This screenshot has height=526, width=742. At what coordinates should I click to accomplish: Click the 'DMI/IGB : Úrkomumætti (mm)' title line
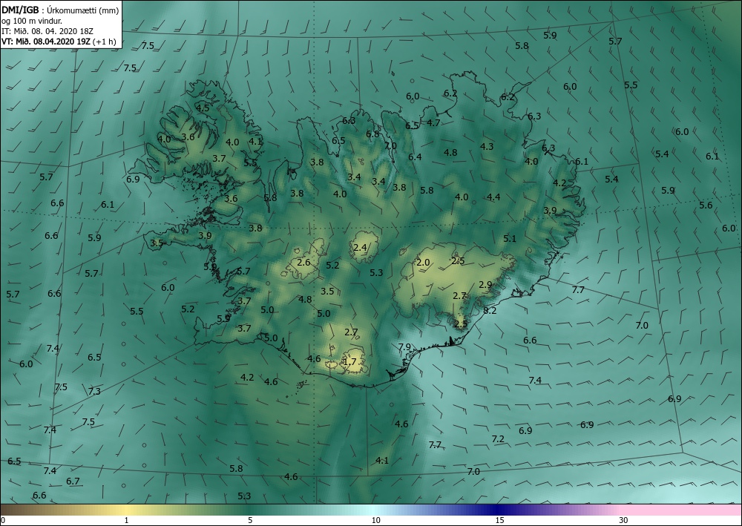(60, 10)
